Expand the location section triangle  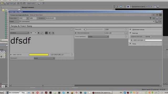(x=76, y=33)
